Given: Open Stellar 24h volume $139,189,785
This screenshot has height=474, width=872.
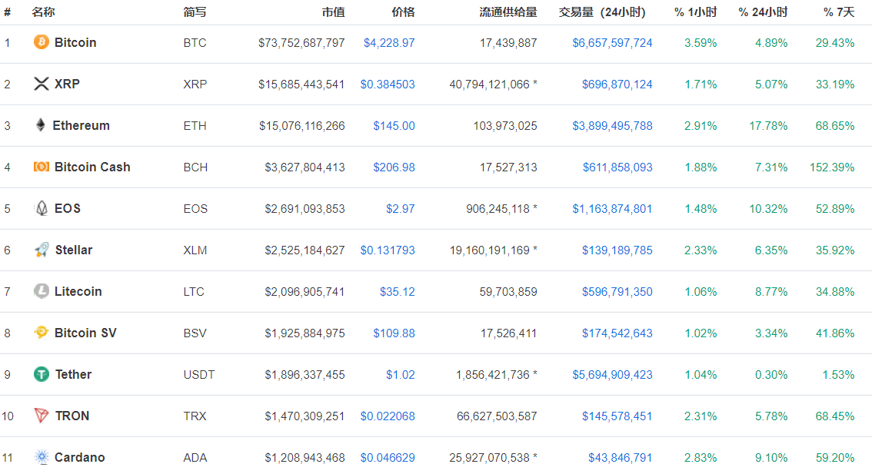Looking at the screenshot, I should [x=617, y=250].
